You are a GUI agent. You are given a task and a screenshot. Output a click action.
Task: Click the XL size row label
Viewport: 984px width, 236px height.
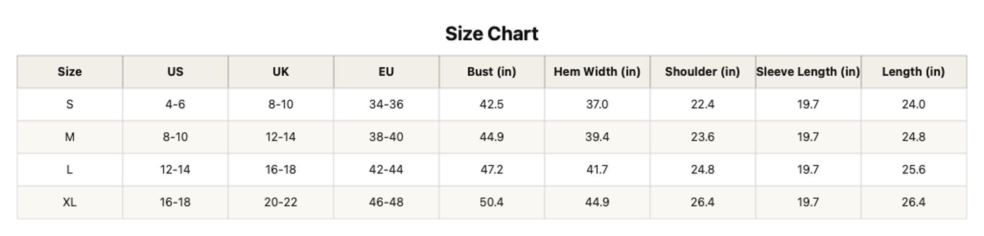pyautogui.click(x=70, y=202)
